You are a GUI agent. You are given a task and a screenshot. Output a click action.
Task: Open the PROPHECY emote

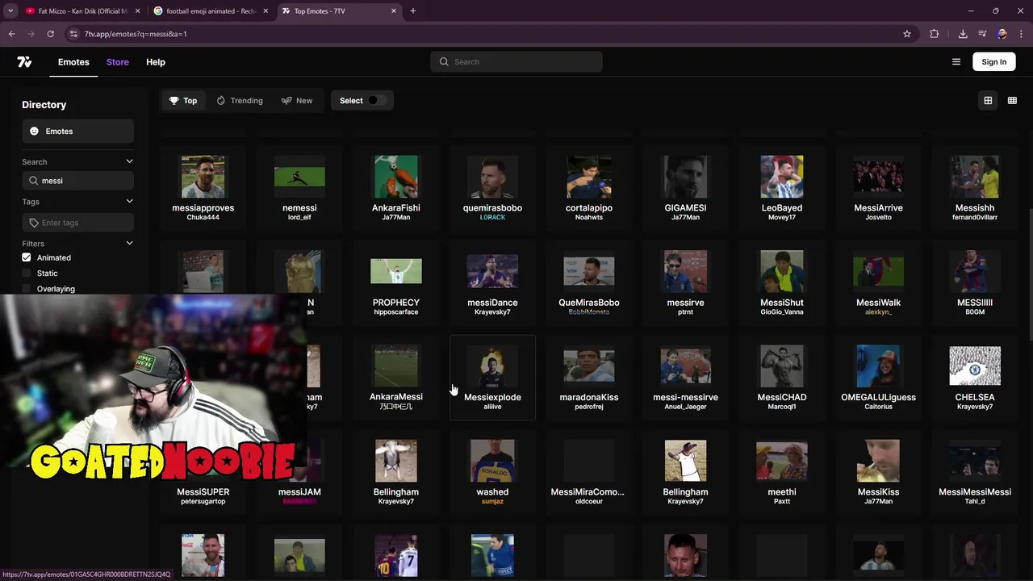[396, 282]
